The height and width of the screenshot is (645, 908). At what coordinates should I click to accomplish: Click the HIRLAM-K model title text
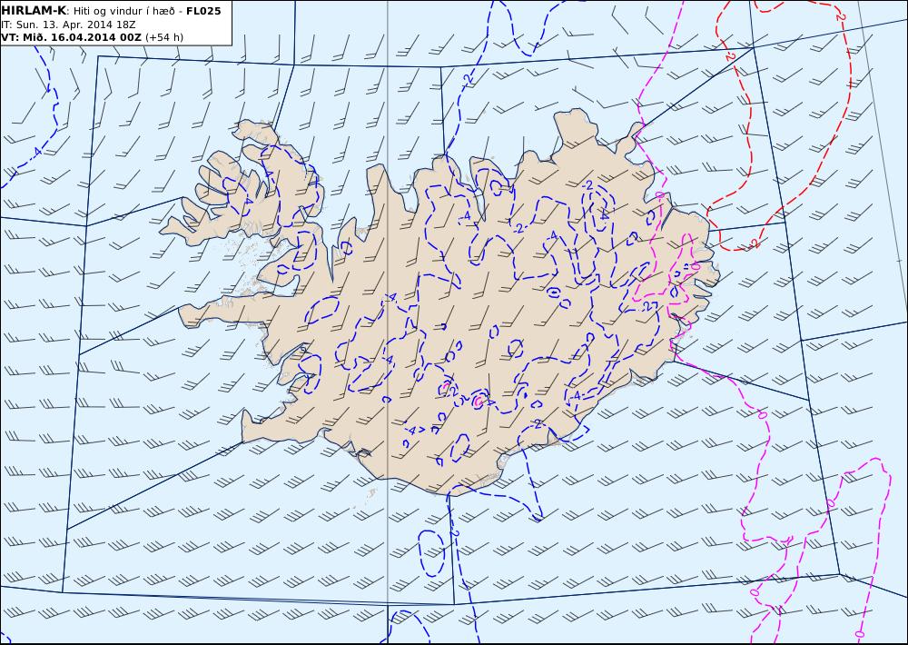pyautogui.click(x=34, y=11)
